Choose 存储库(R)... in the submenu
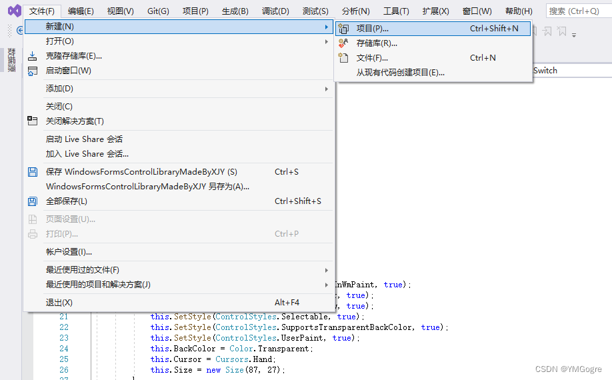The width and height of the screenshot is (612, 380). click(433, 43)
